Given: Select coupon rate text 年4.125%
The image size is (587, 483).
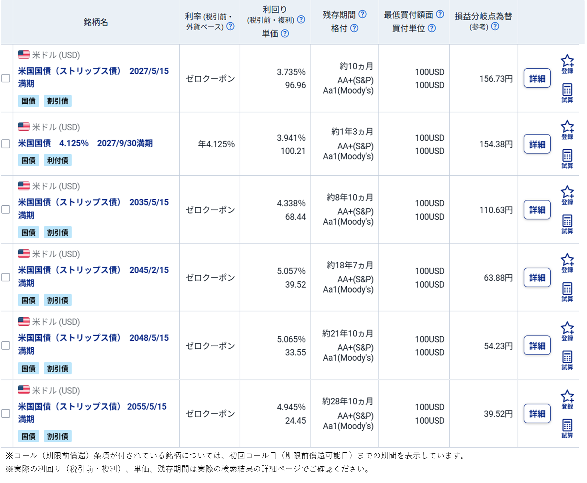Looking at the screenshot, I should point(216,144).
